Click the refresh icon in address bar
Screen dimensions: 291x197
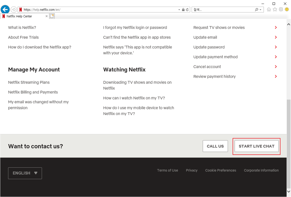coord(187,10)
